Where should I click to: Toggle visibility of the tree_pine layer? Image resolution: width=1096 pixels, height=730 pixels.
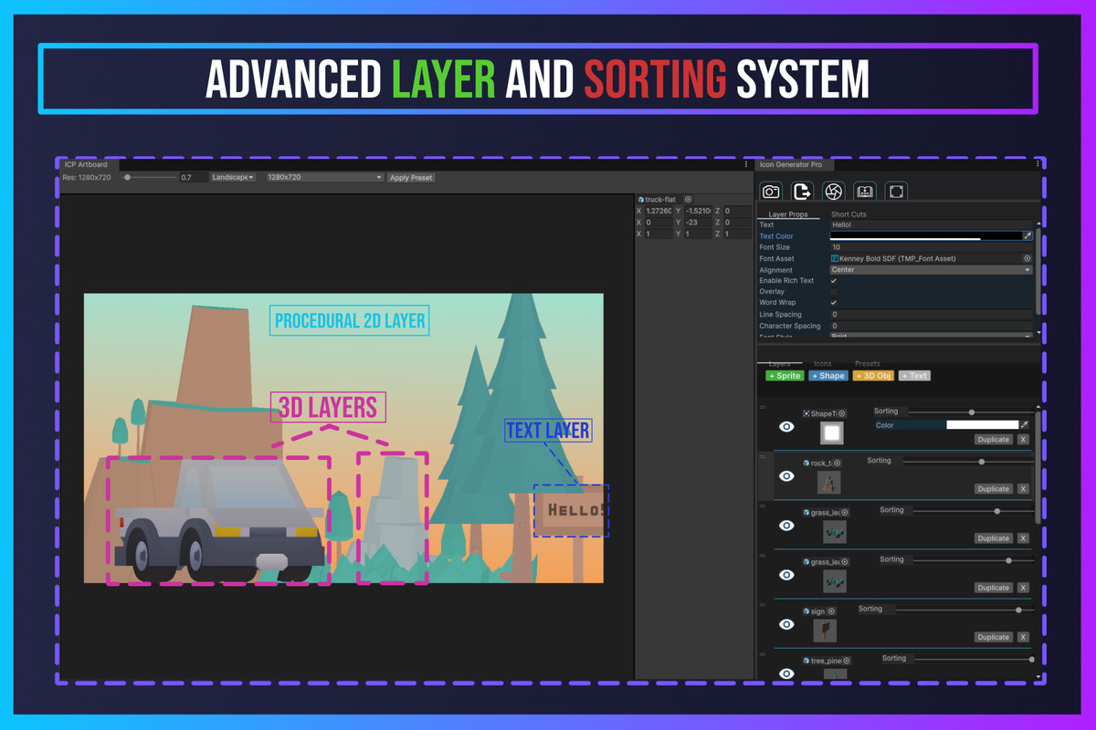(786, 673)
